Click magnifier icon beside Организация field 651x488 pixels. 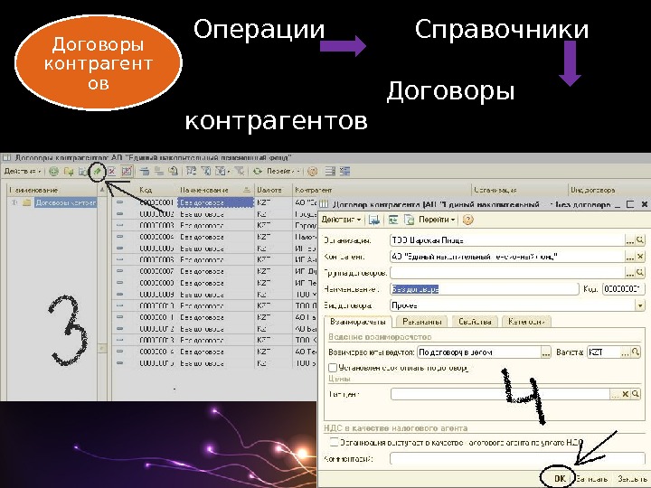point(641,239)
